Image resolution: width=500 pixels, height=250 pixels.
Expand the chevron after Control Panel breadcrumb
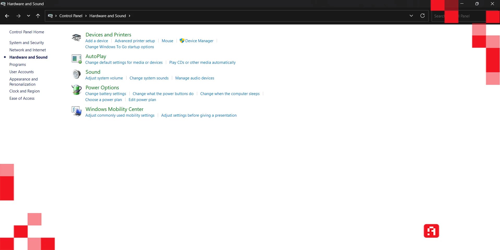86,16
